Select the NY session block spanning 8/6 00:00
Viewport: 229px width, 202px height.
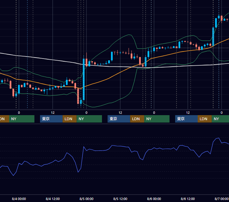pyautogui.click(x=157, y=119)
